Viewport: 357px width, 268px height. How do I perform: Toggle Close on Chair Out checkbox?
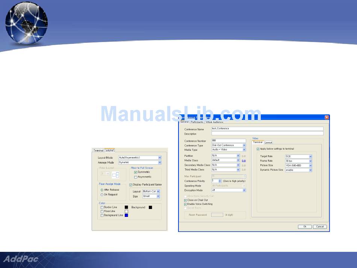[185, 200]
